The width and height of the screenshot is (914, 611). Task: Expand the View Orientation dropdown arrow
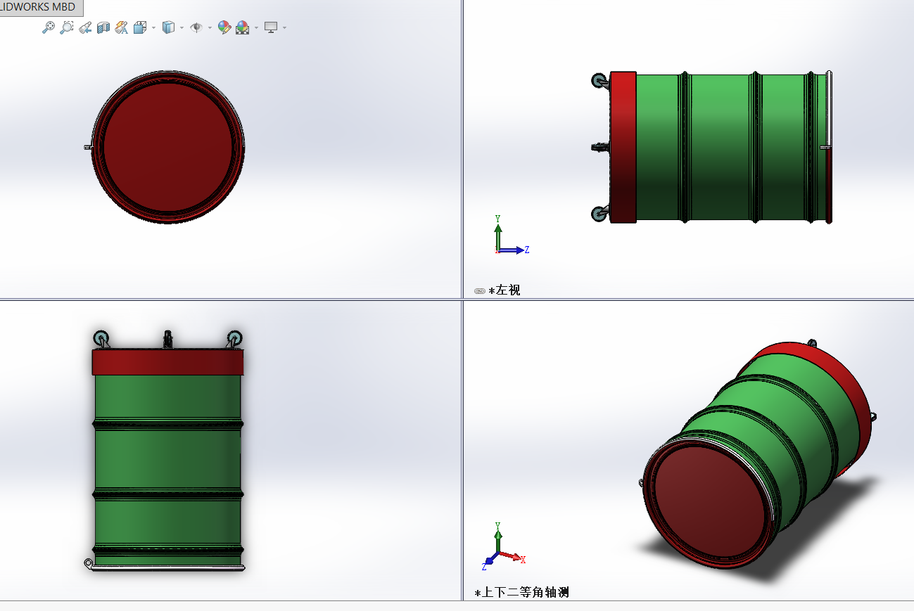(x=153, y=28)
